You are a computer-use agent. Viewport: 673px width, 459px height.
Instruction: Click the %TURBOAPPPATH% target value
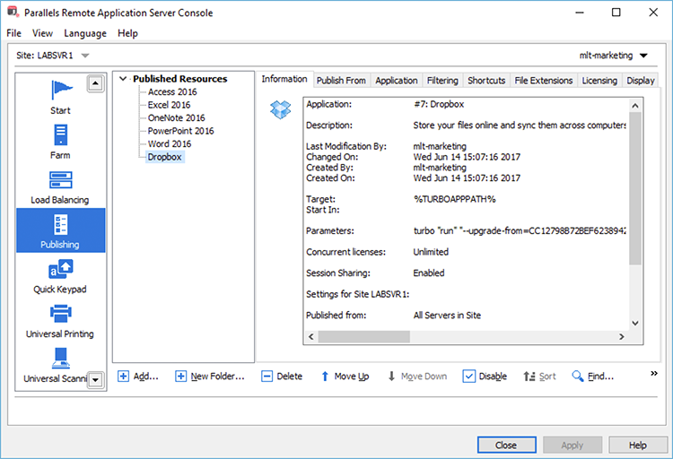coord(455,199)
